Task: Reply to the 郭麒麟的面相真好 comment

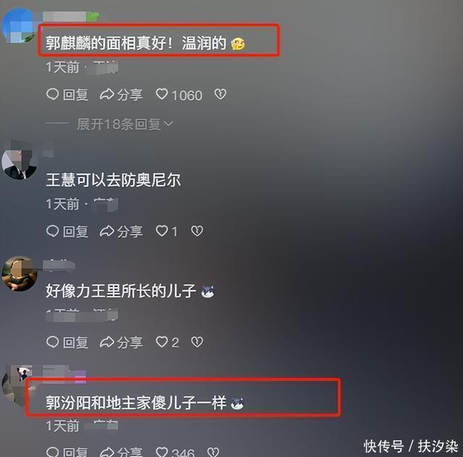Action: [x=67, y=95]
